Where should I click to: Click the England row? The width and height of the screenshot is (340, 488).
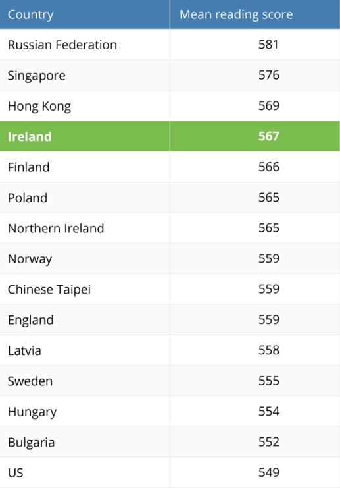(x=170, y=319)
